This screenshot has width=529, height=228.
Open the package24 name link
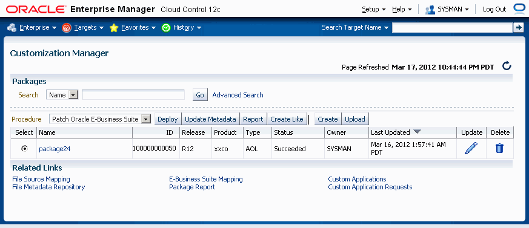[x=55, y=149]
